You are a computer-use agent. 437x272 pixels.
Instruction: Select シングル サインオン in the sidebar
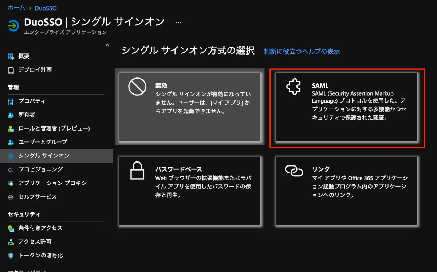[56, 156]
